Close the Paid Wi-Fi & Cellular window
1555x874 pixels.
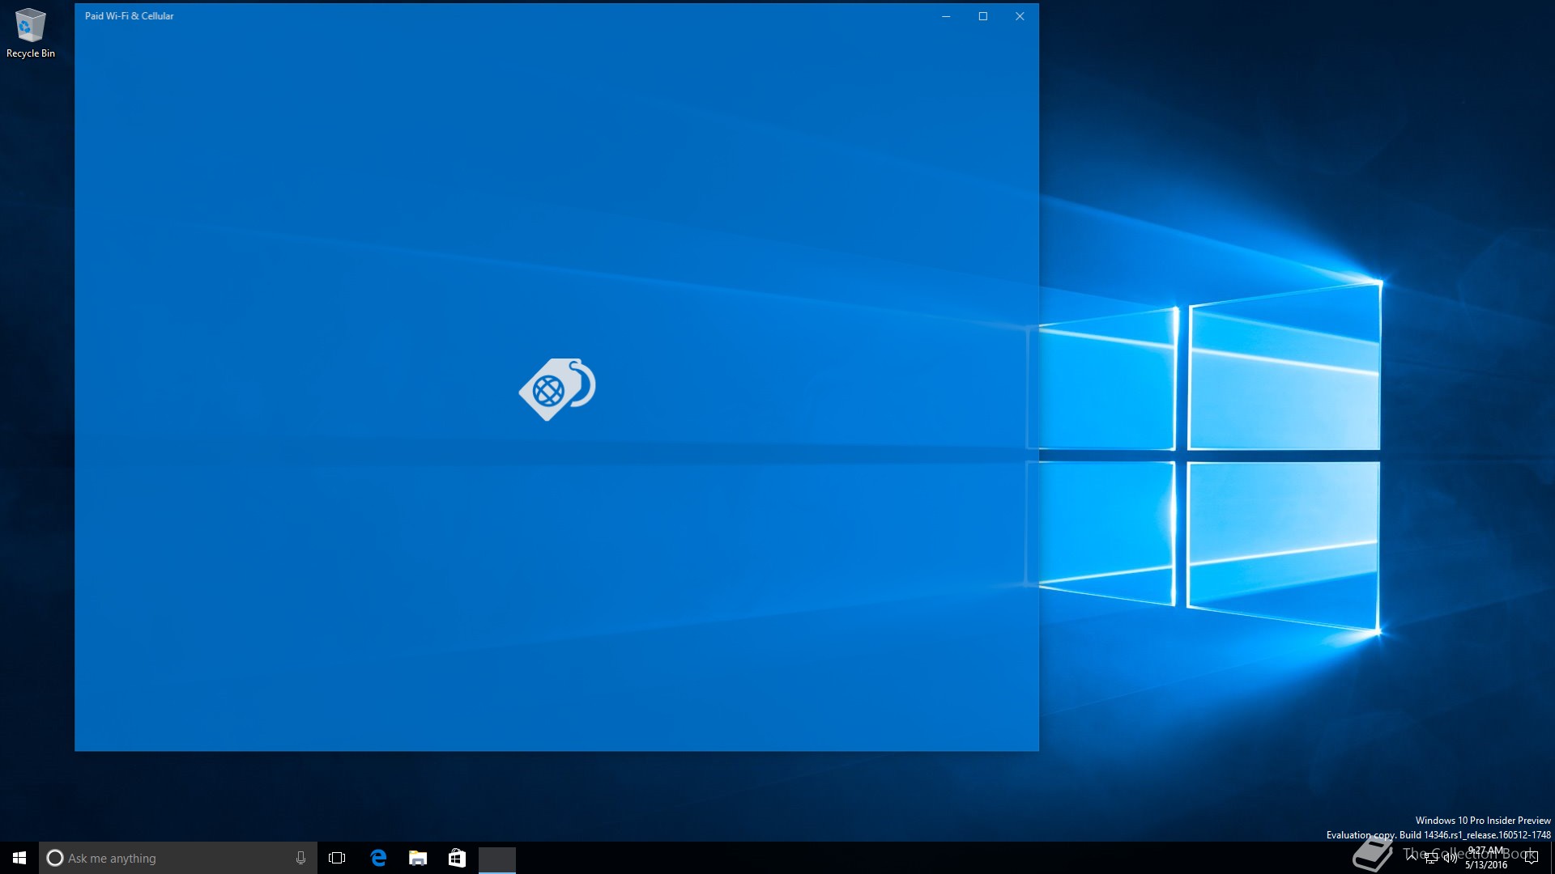1020,16
